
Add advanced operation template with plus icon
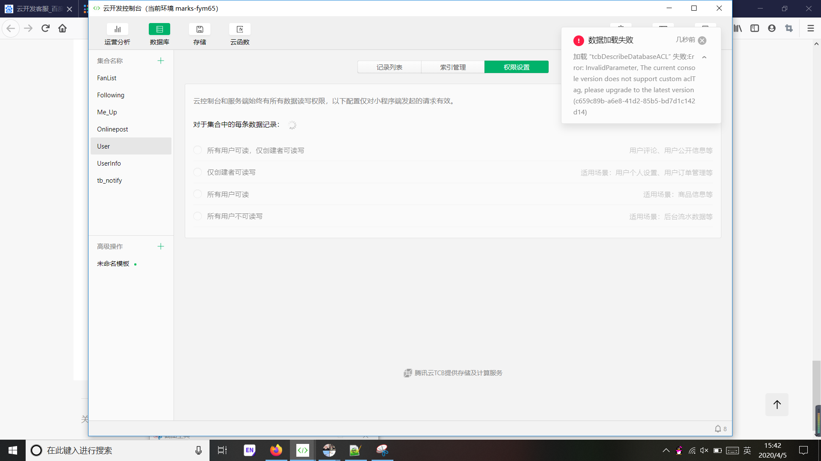[x=161, y=246]
